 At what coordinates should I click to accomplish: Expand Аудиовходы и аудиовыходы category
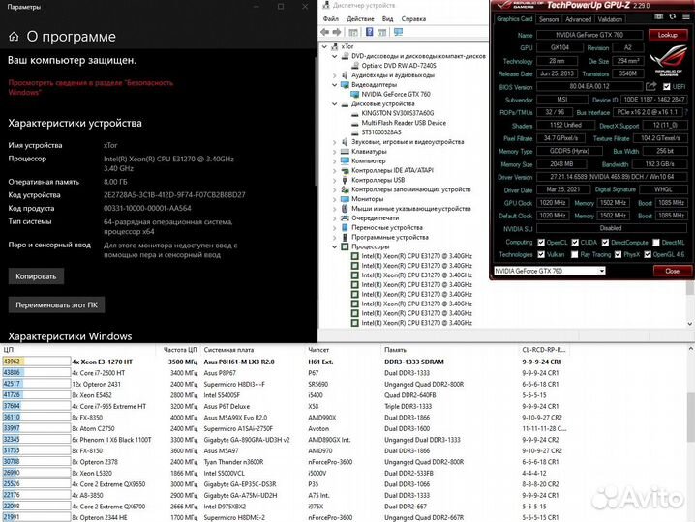pos(335,75)
